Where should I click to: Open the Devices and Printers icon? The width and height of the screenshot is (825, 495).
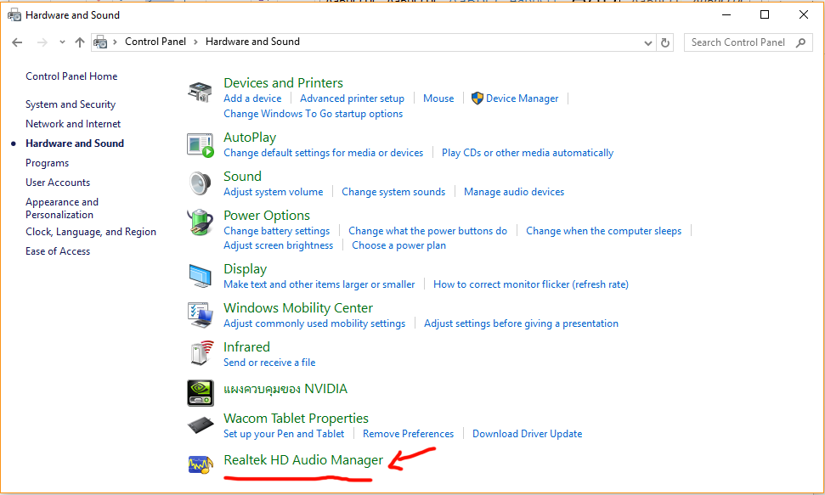click(200, 92)
